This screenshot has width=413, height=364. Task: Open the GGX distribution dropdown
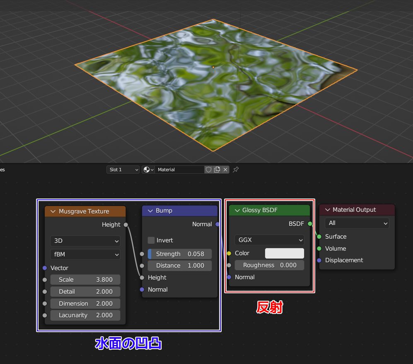(269, 240)
